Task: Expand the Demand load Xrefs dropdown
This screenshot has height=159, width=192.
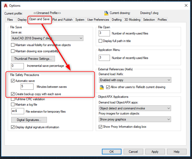Action: (x=135, y=80)
